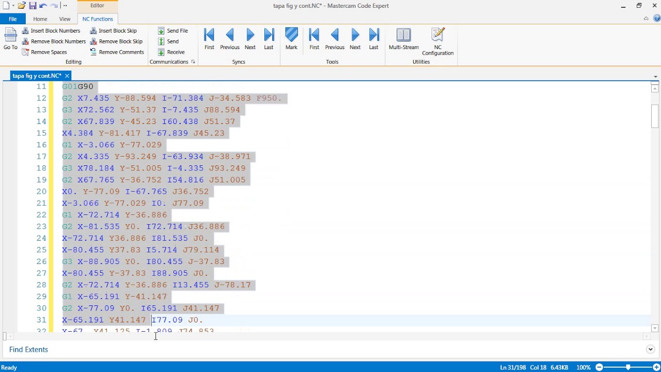Click code line 'X-72.714 Y36.886 I81.535 J0.'
This screenshot has height=372, width=661.
[x=135, y=238]
